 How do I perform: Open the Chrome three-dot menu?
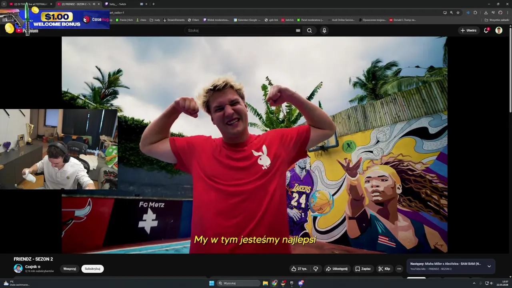click(x=507, y=12)
